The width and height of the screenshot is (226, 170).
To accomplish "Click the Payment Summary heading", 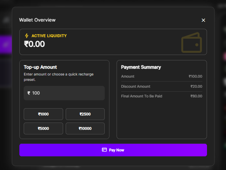I will [x=141, y=67].
